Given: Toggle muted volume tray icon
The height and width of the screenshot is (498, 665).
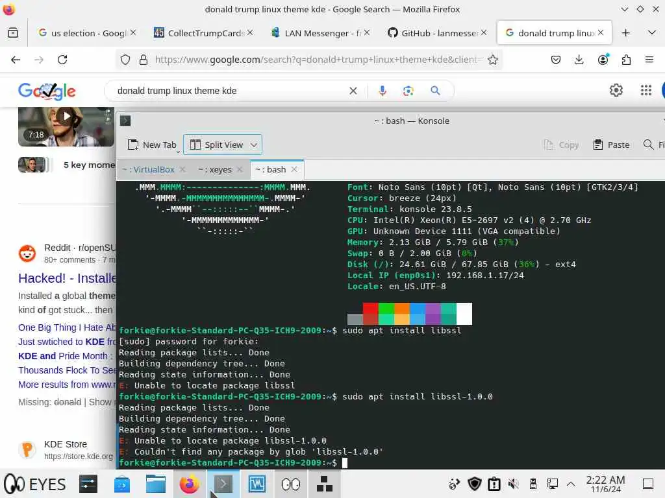Looking at the screenshot, I should [x=513, y=484].
